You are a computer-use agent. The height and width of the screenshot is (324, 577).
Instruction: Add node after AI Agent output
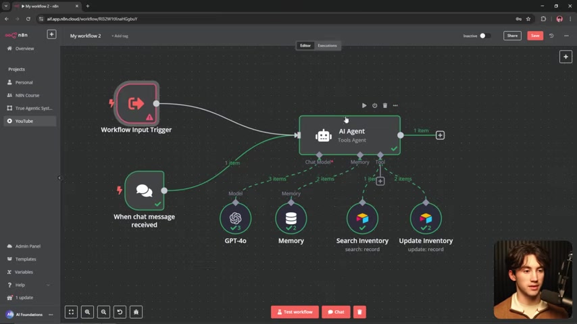(x=440, y=135)
